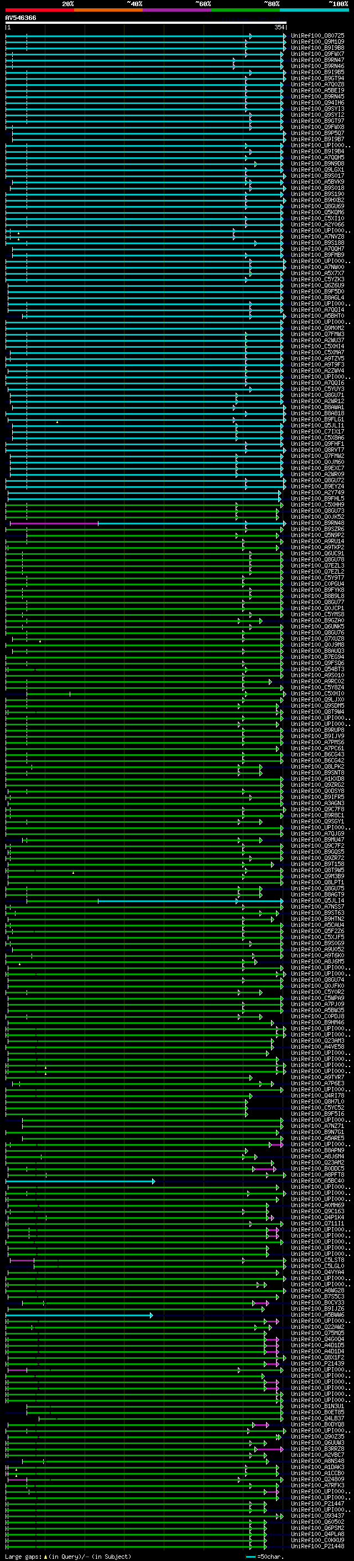Select hit UniRef100_A9RU14
Viewport: 354px width, 1561px height.
(317, 541)
